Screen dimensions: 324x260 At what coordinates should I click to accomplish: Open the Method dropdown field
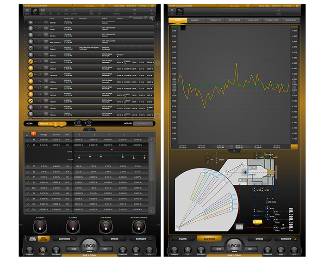coord(143,124)
